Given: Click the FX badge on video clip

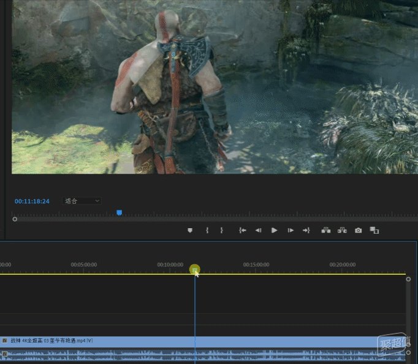Looking at the screenshot, I should pos(4,341).
